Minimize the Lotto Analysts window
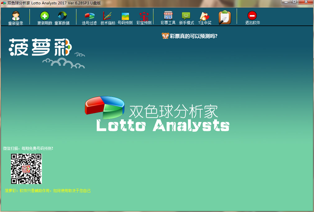Image resolution: width=314 pixels, height=212 pixels. pyautogui.click(x=286, y=2)
